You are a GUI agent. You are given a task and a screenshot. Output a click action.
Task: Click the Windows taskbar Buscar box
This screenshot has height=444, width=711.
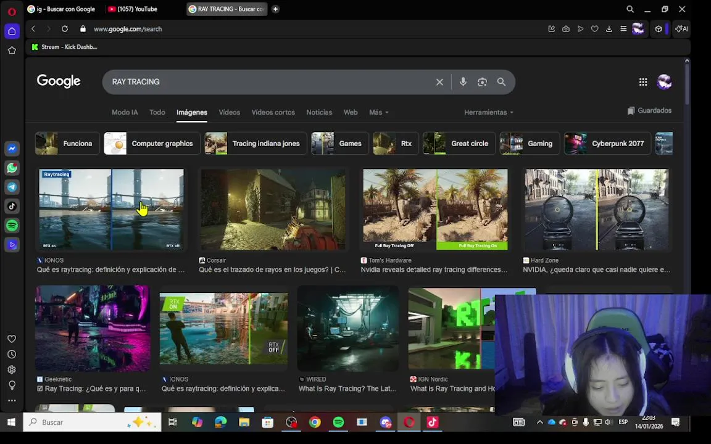point(92,422)
